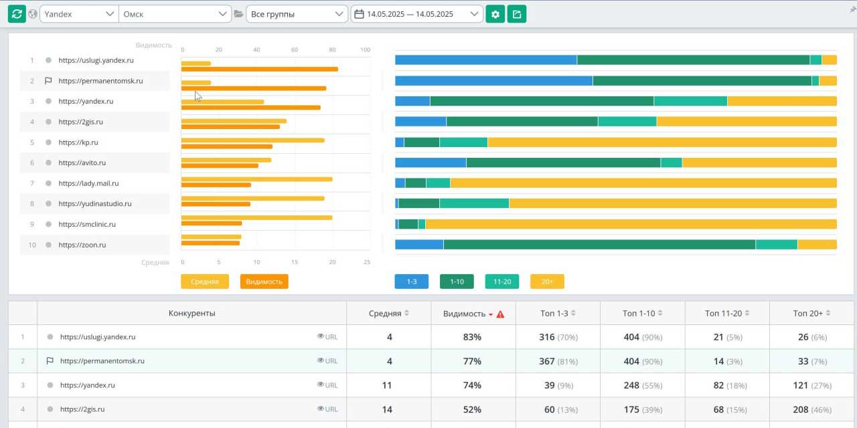Click the flag icon next to permanentomsk.ru in chart list

click(x=48, y=81)
